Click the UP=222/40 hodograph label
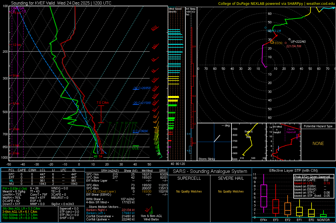The width and height of the screenshot is (336, 223). coord(298,42)
